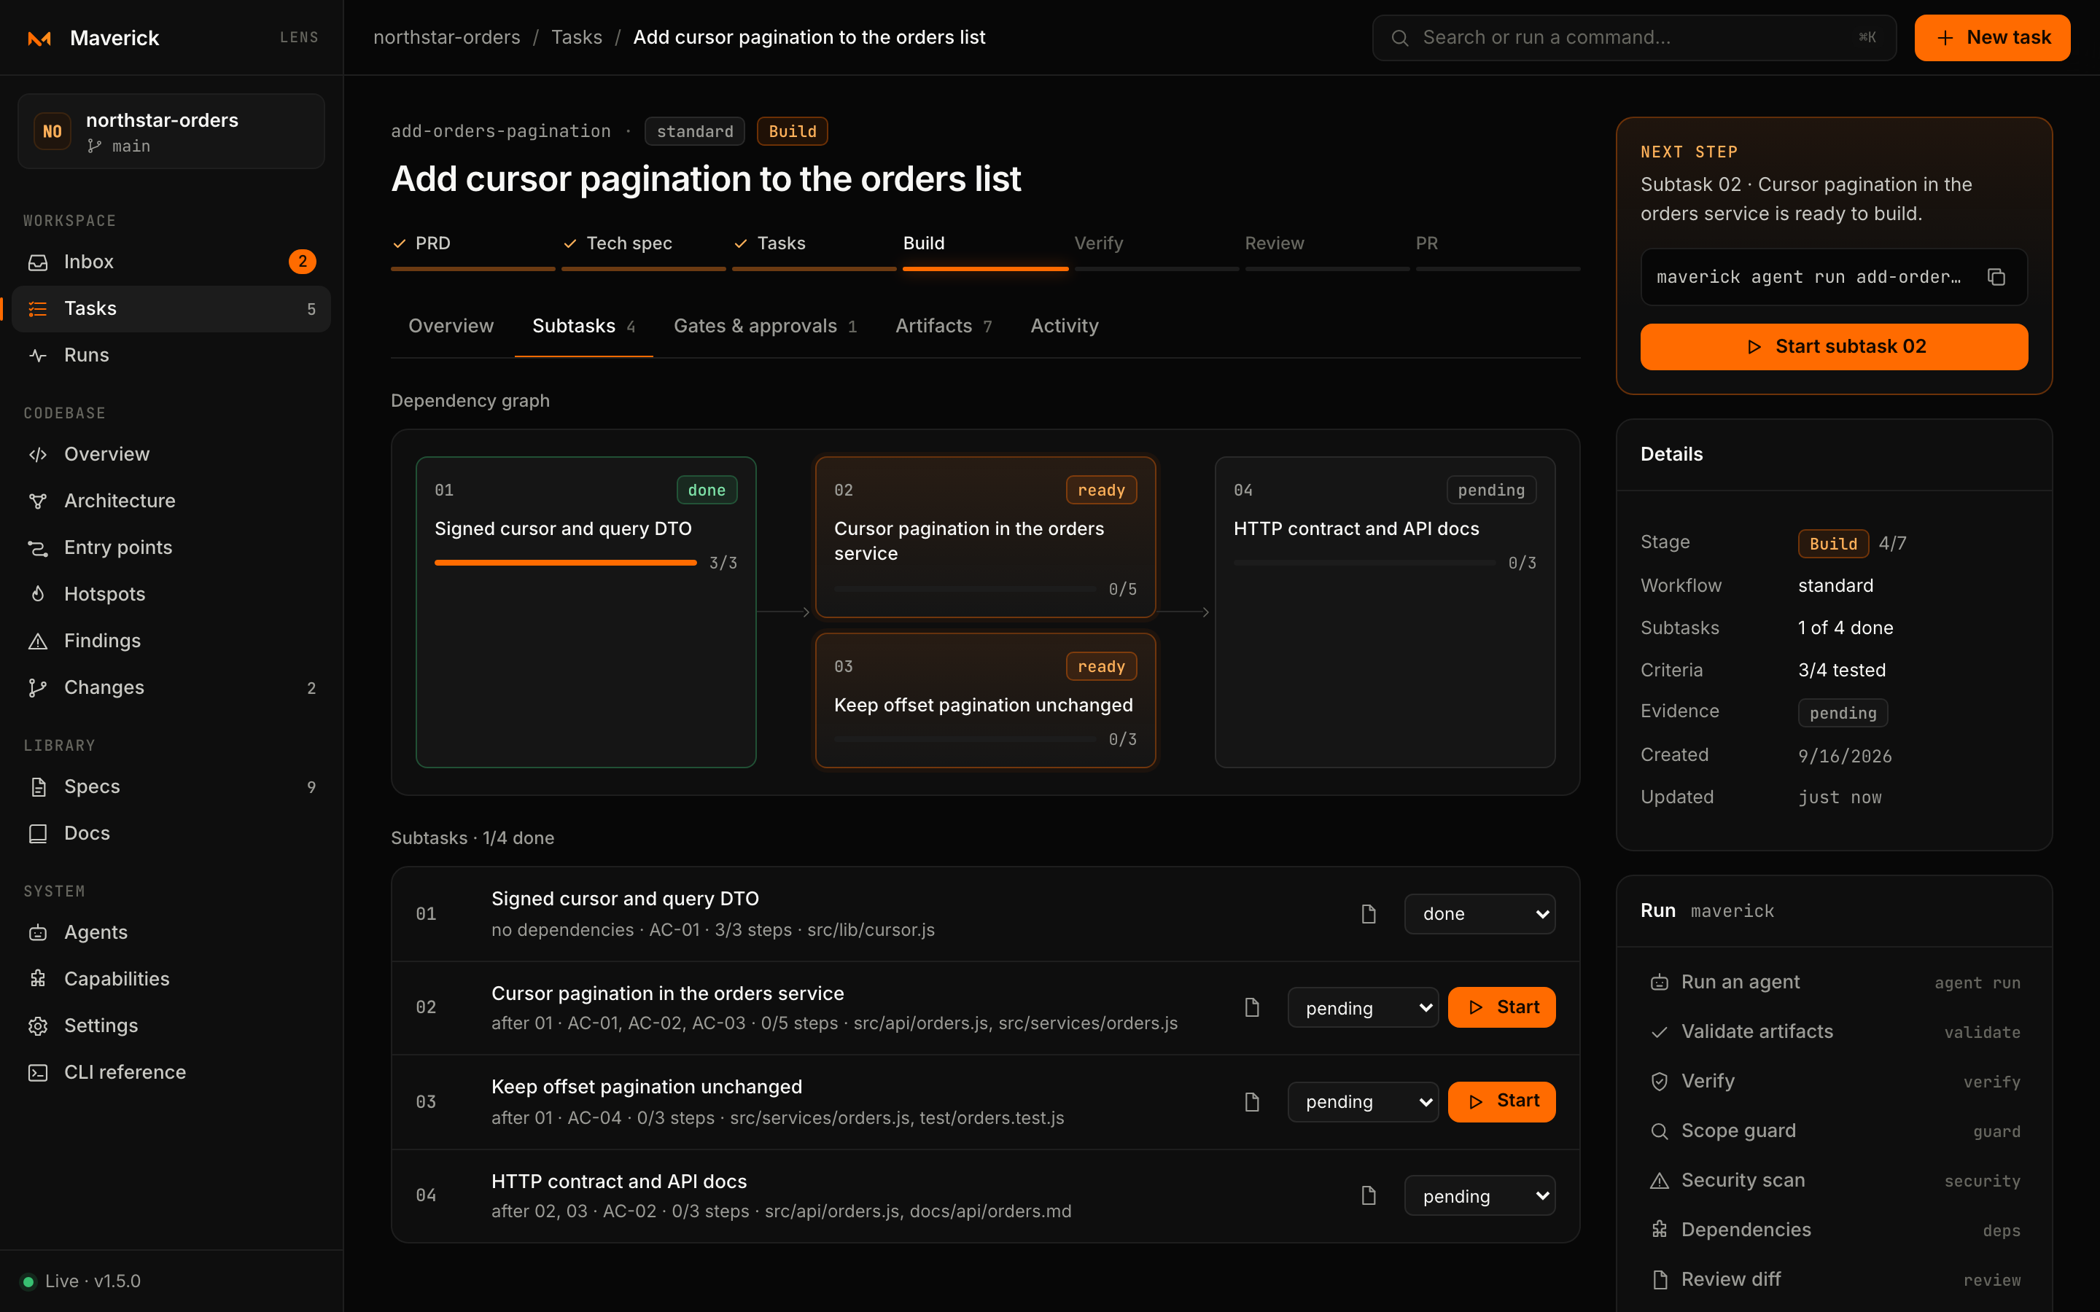
Task: Open the HTTP contract dependency graph card
Action: 1384,612
